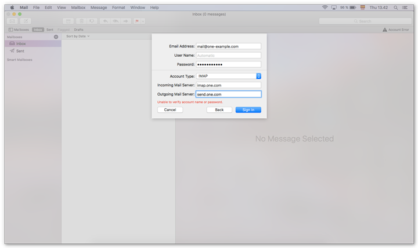Image resolution: width=418 pixels, height=248 pixels.
Task: Add mailbox with the plus icon
Action: (x=56, y=37)
